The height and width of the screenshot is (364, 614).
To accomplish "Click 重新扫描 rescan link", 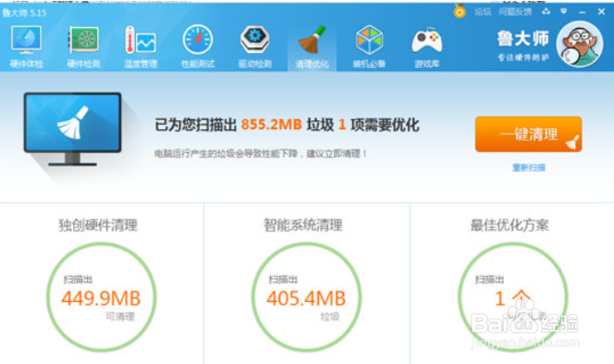I will pyautogui.click(x=529, y=168).
